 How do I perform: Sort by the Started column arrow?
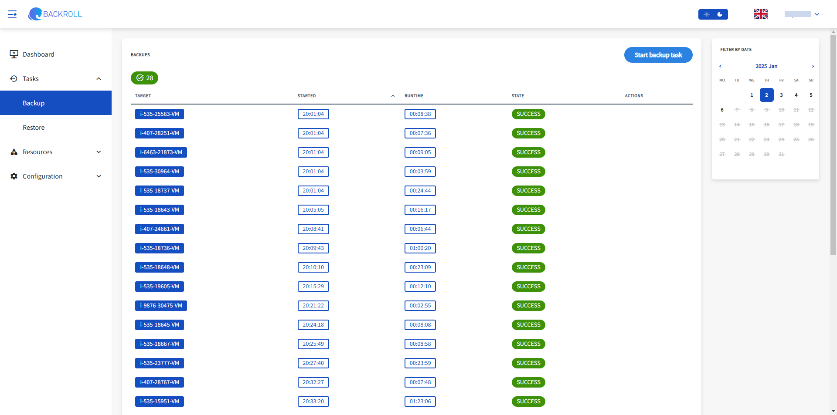click(393, 96)
